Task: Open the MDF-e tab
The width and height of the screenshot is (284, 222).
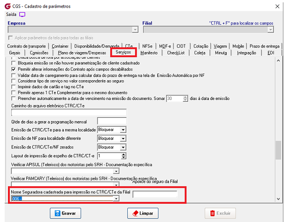Action: tap(165, 46)
